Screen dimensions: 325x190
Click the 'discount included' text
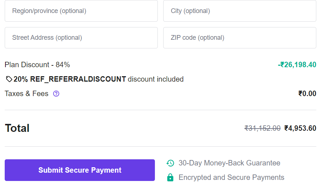point(156,79)
